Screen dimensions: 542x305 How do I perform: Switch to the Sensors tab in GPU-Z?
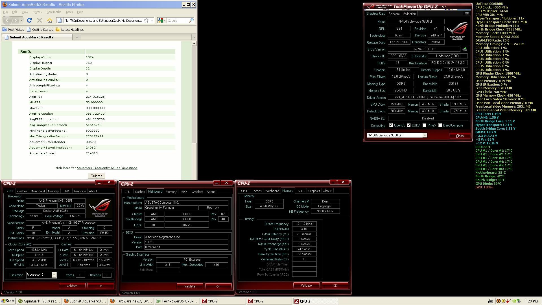click(394, 14)
